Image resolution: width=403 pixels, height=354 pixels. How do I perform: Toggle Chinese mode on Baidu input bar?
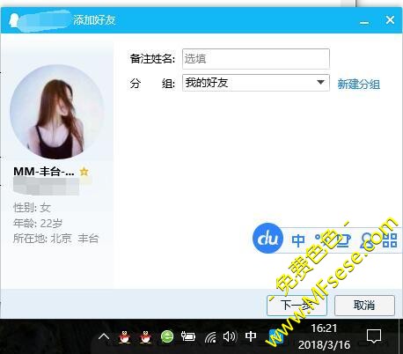[x=298, y=240]
